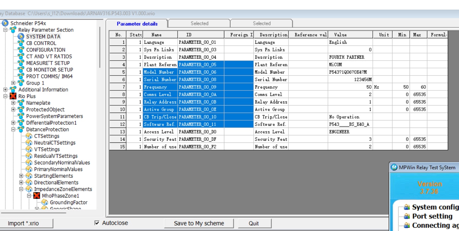Click the No Operation value cell
459x231 pixels.
(x=350, y=117)
